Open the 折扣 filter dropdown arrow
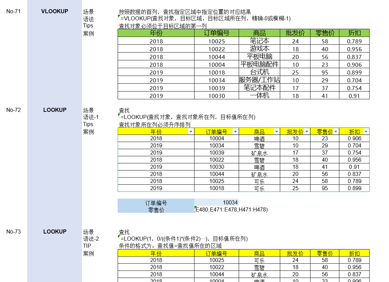The height and width of the screenshot is (282, 389). point(366,132)
